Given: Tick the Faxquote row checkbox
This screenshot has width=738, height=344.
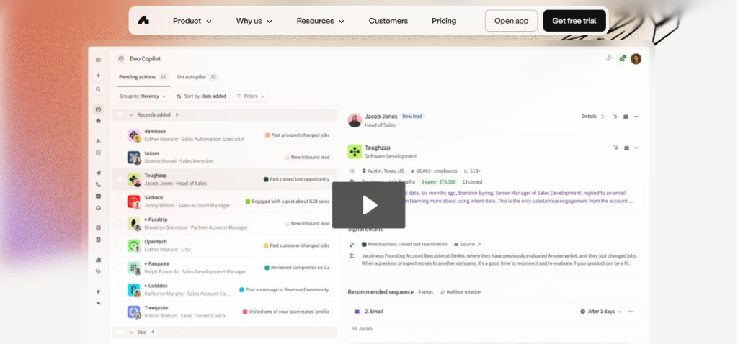Looking at the screenshot, I should click(x=120, y=268).
